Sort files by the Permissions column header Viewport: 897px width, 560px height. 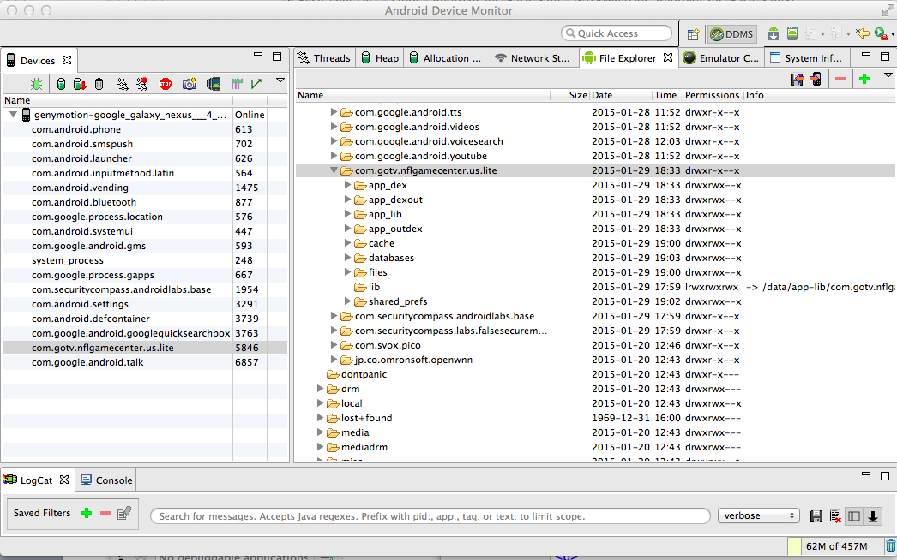pos(713,95)
